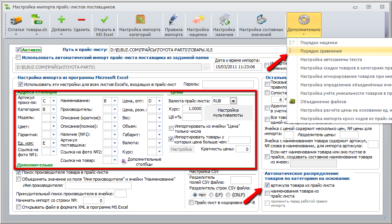Open the Наименование column dropdown
Screen dimensions: 392x224
click(115, 100)
